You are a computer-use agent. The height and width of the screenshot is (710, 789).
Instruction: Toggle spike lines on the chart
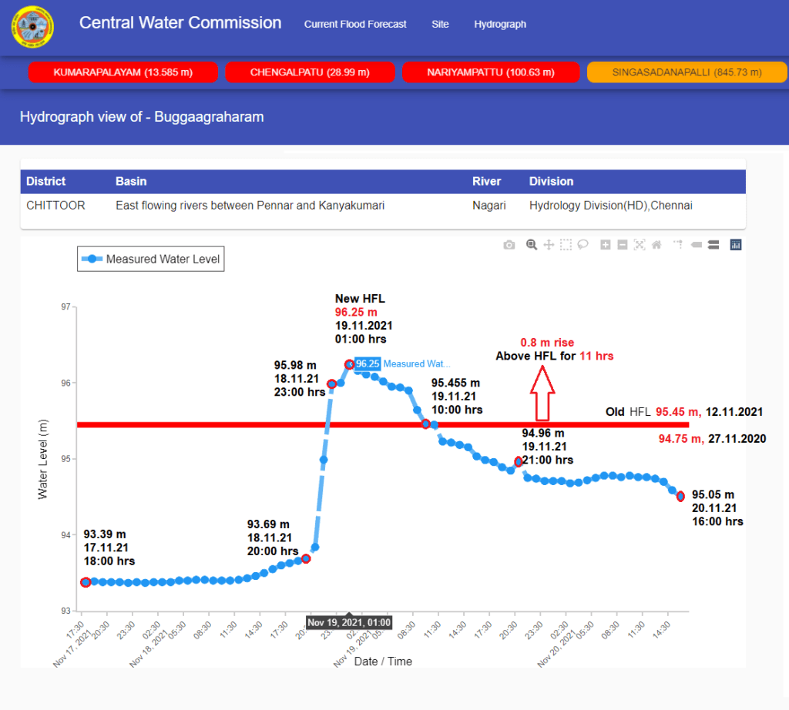click(x=678, y=245)
